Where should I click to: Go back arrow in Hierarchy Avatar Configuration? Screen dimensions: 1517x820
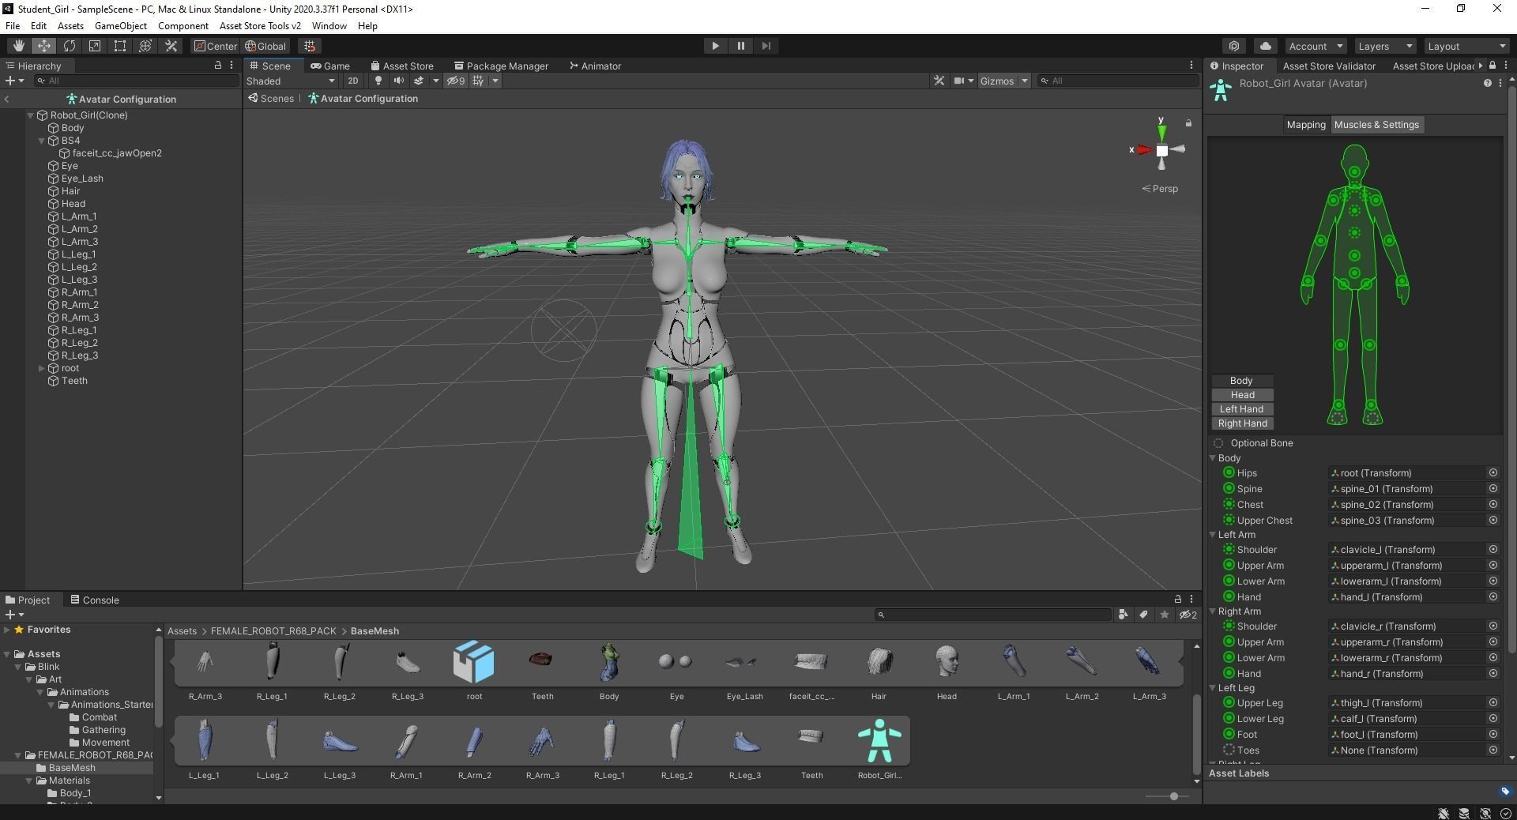(x=7, y=100)
